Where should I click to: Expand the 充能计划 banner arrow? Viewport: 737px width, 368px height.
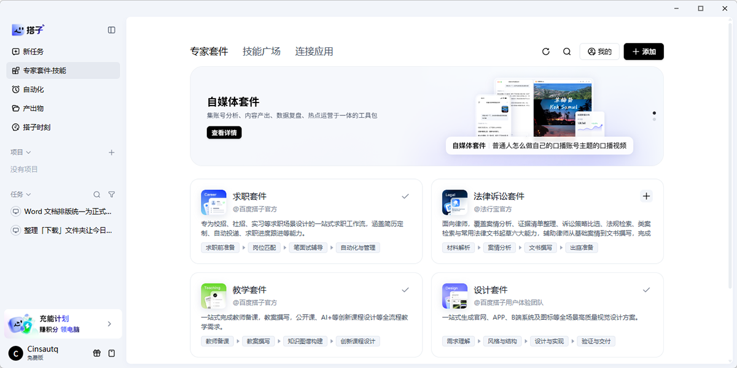click(109, 324)
